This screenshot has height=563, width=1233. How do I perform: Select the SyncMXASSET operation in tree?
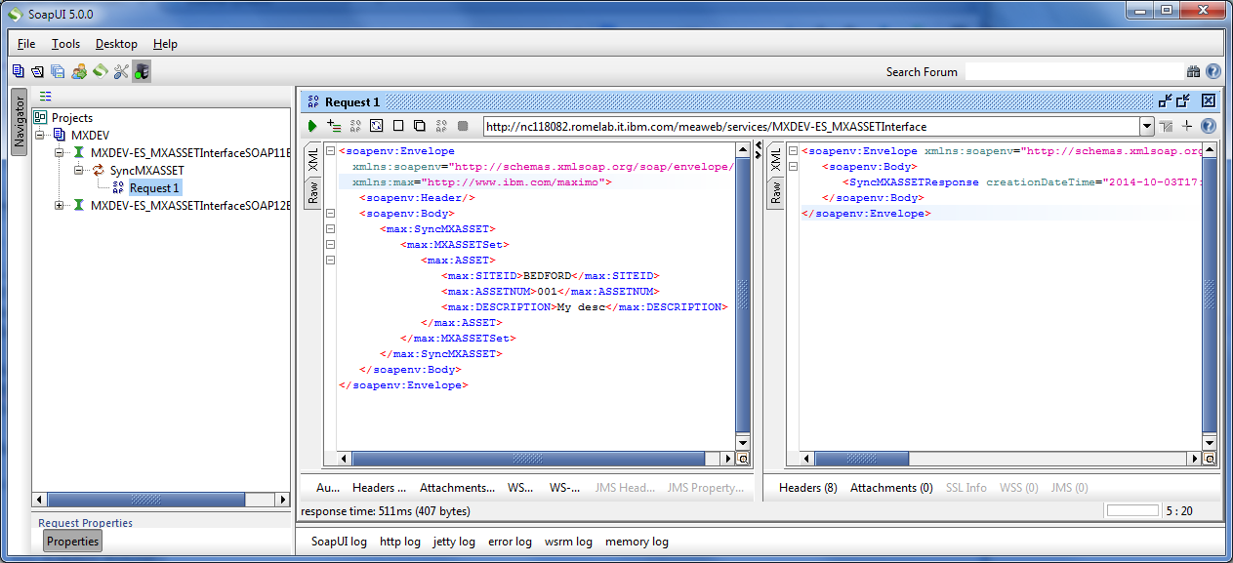146,171
